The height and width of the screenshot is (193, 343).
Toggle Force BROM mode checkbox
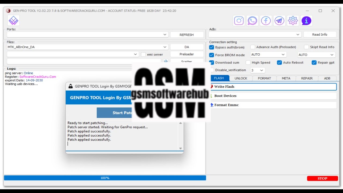click(x=211, y=55)
